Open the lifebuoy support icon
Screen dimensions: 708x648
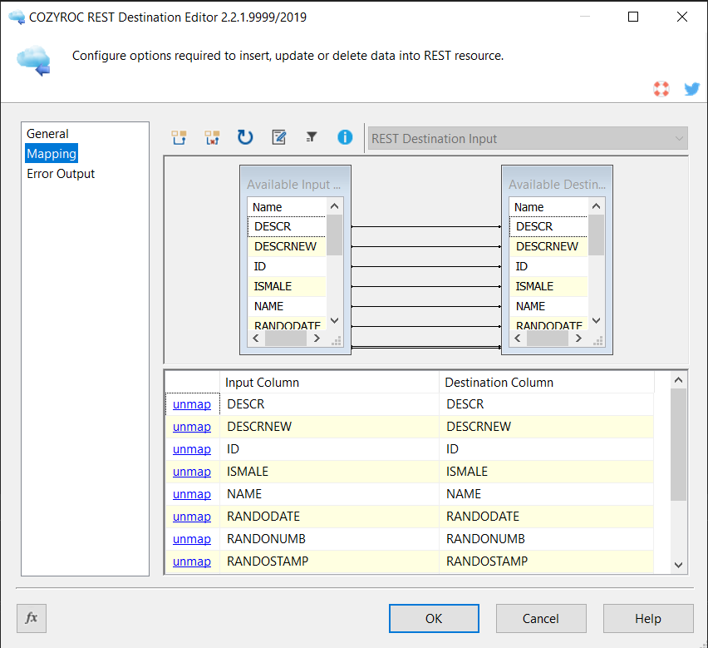pyautogui.click(x=661, y=89)
